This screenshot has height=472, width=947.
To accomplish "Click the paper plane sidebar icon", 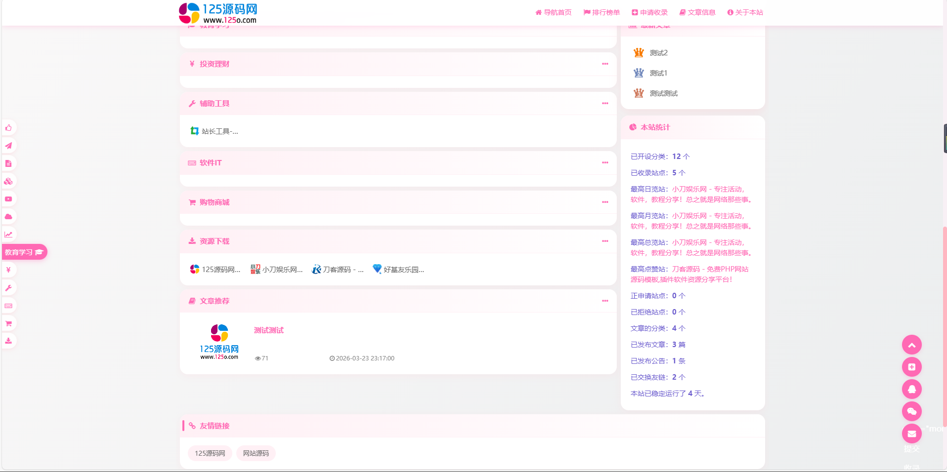I will point(8,146).
